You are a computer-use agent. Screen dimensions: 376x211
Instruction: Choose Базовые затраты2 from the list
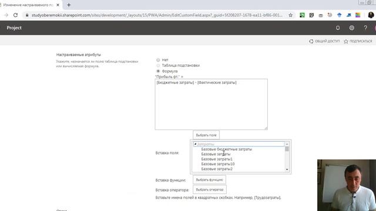coord(217,169)
